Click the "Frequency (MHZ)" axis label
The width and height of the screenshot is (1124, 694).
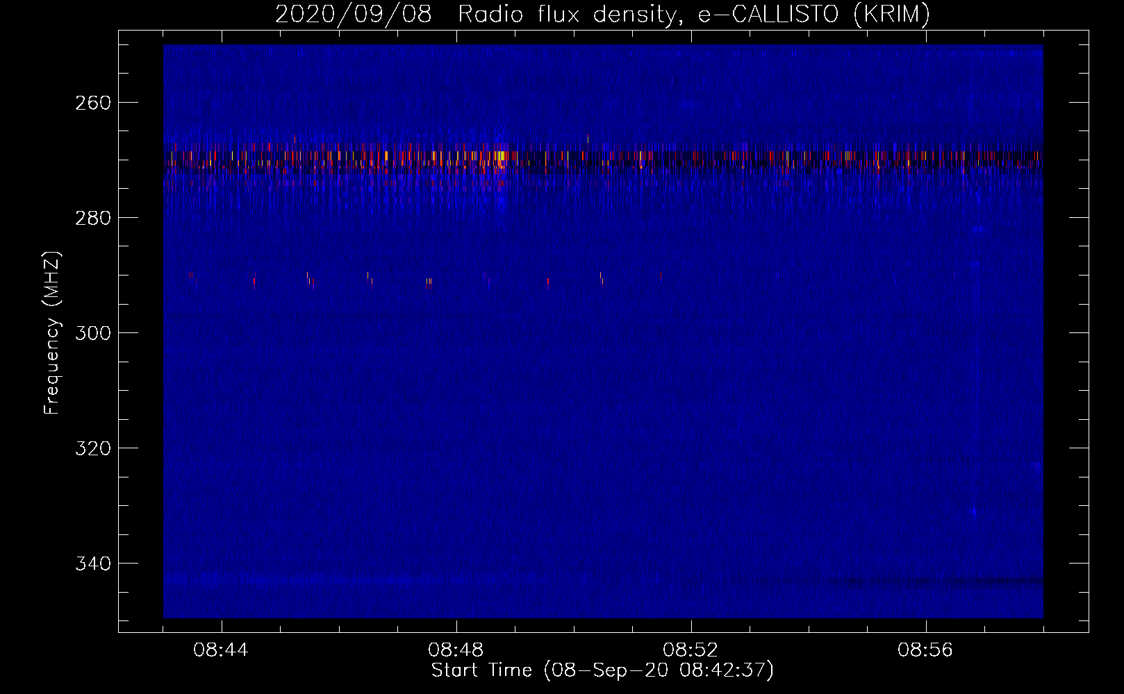click(x=52, y=332)
